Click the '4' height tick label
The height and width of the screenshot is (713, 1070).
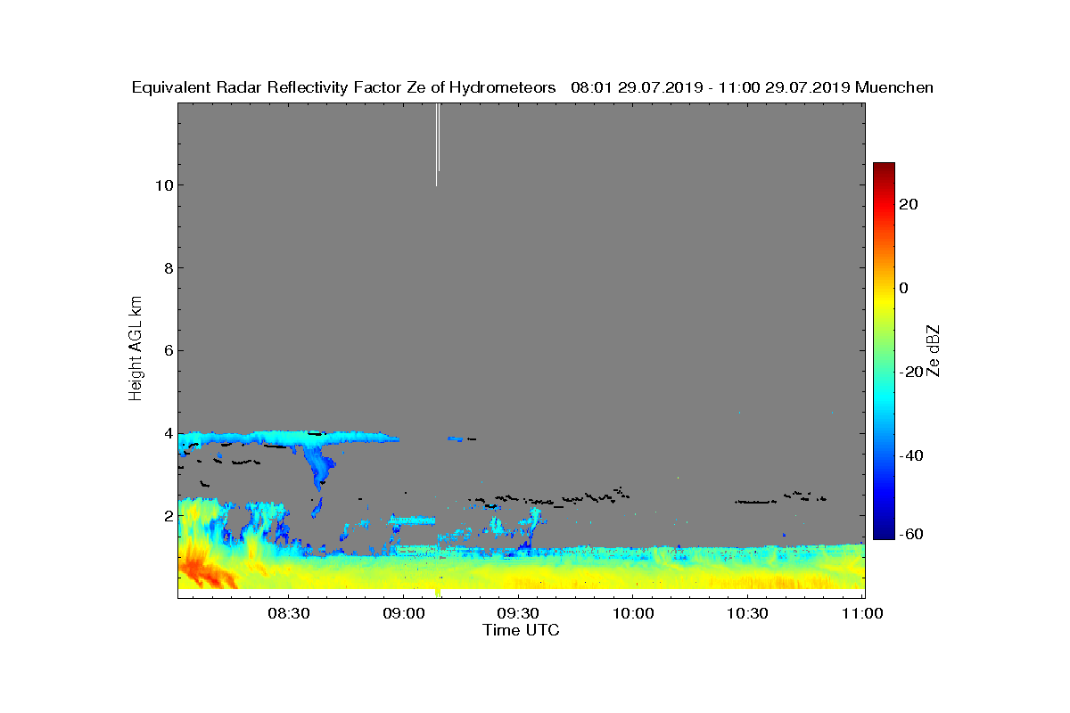pyautogui.click(x=167, y=433)
